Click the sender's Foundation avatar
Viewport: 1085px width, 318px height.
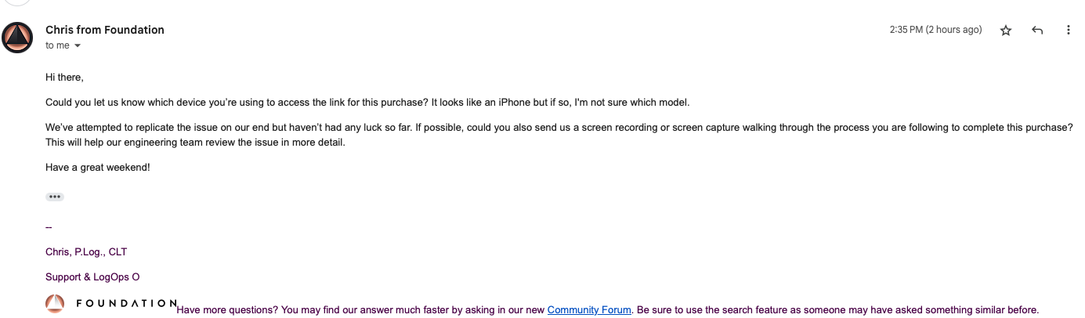tap(17, 38)
